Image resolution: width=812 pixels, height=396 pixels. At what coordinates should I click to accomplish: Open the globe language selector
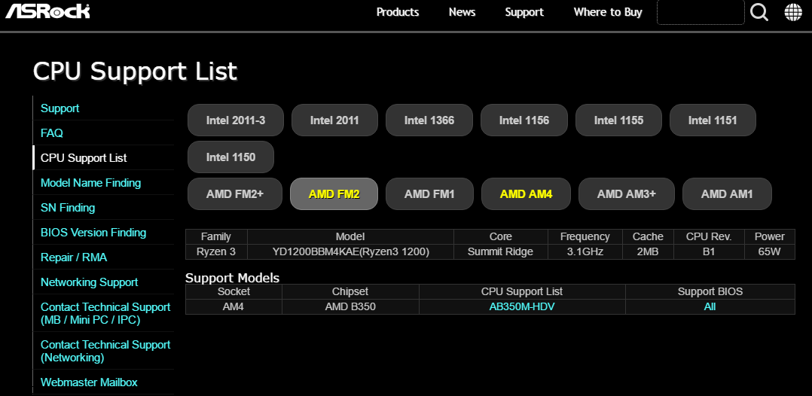(x=793, y=12)
